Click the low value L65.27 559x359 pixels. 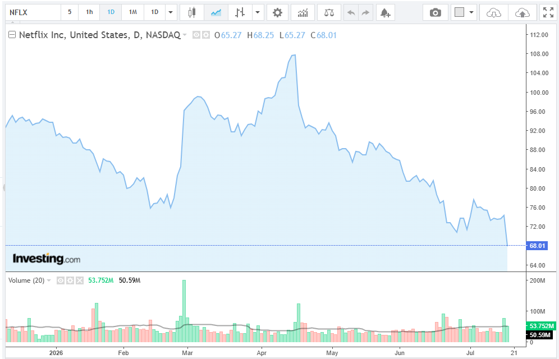point(292,35)
